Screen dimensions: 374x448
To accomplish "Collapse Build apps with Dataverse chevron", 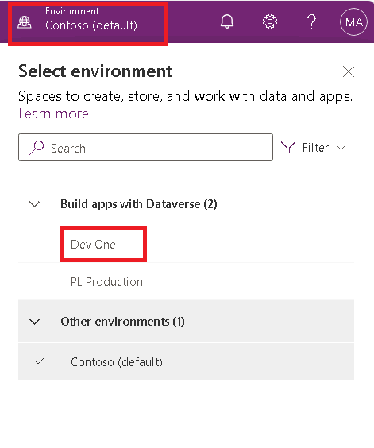I will pyautogui.click(x=35, y=204).
